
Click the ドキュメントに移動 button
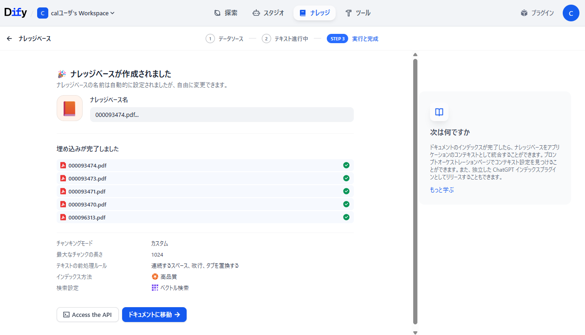(x=154, y=315)
